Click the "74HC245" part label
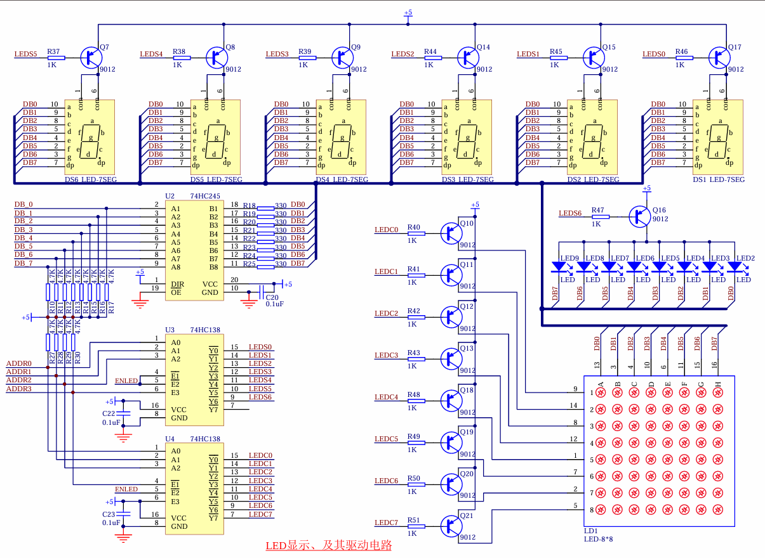 [x=205, y=197]
